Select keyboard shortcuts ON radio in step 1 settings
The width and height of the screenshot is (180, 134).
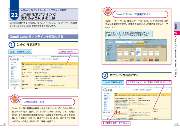[x=34, y=74]
